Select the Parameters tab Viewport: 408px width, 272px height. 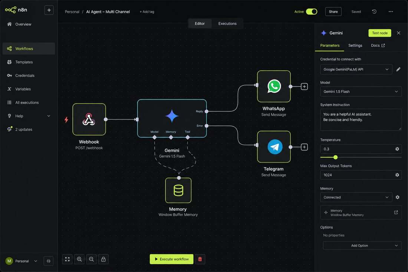[330, 46]
